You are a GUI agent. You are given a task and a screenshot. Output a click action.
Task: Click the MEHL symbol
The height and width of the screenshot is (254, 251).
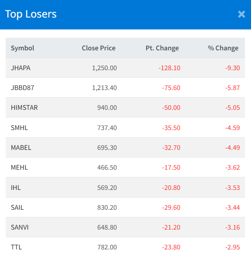(x=19, y=167)
